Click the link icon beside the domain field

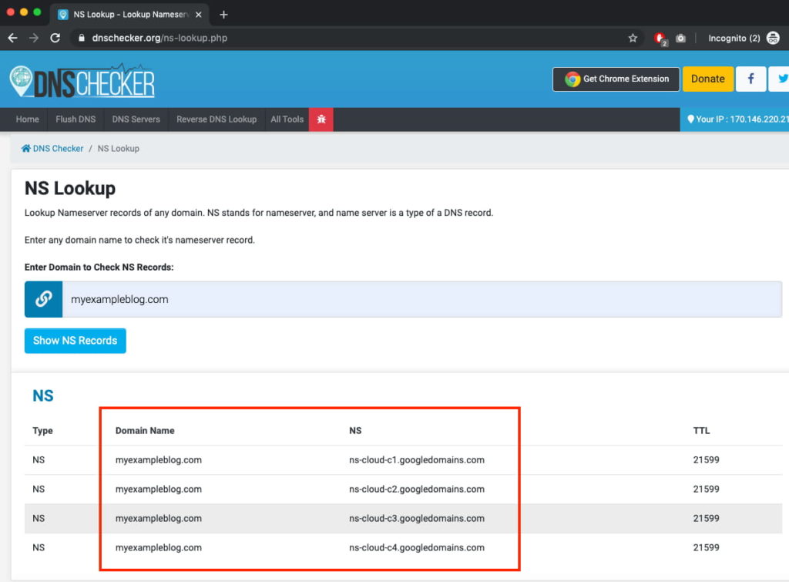42,299
